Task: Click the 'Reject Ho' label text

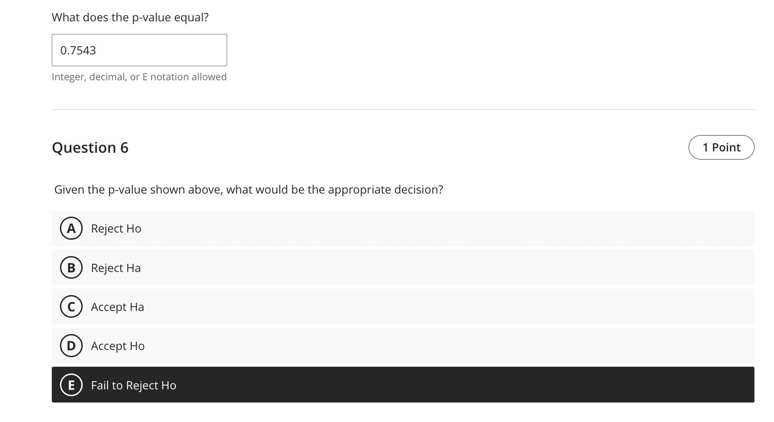Action: 116,228
